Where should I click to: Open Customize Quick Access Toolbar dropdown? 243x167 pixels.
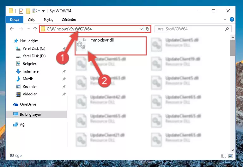(x=43, y=11)
